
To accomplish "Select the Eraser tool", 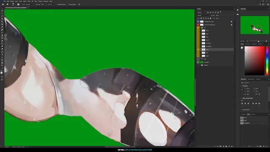I will [2, 41].
